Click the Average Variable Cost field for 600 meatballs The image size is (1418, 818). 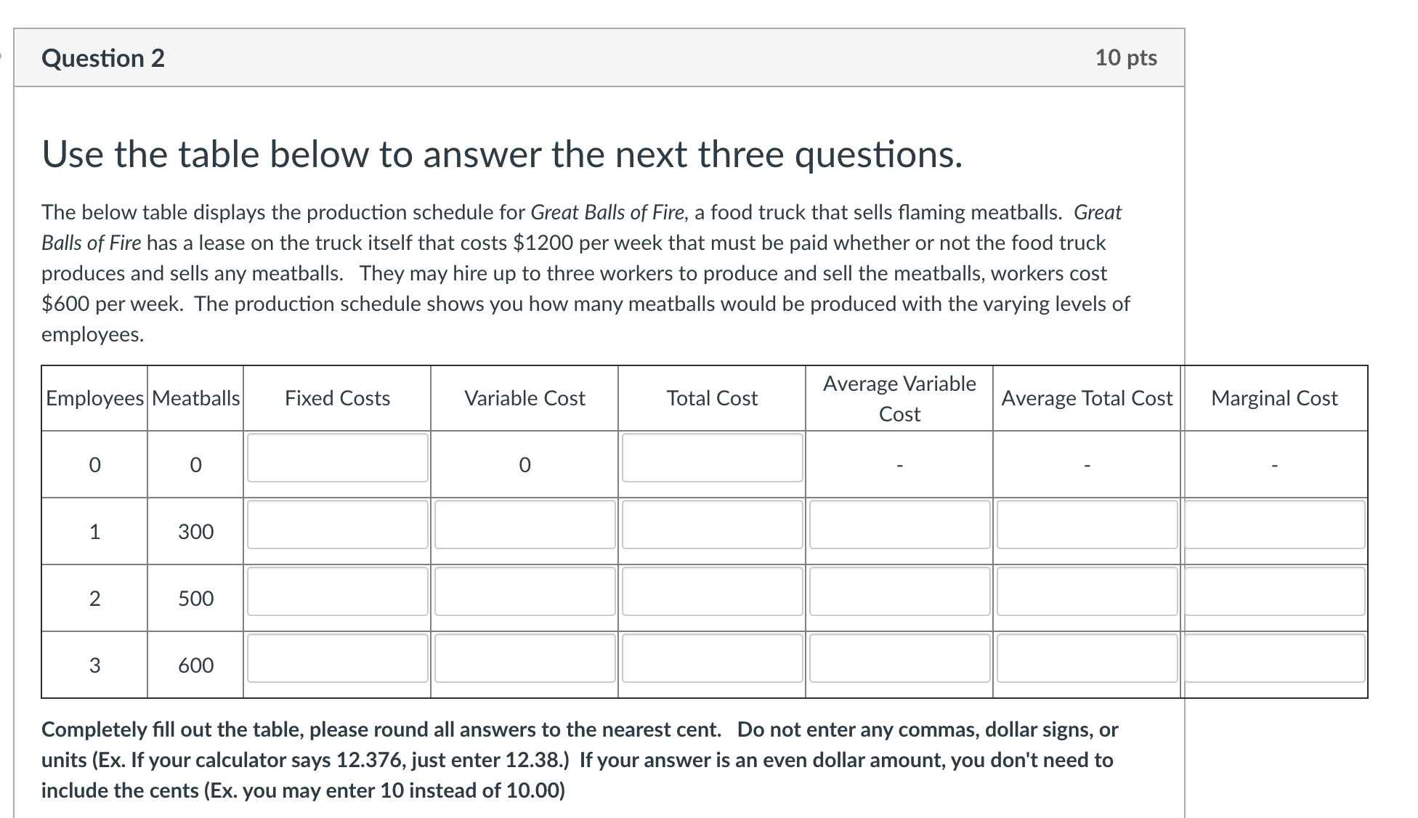(x=899, y=658)
